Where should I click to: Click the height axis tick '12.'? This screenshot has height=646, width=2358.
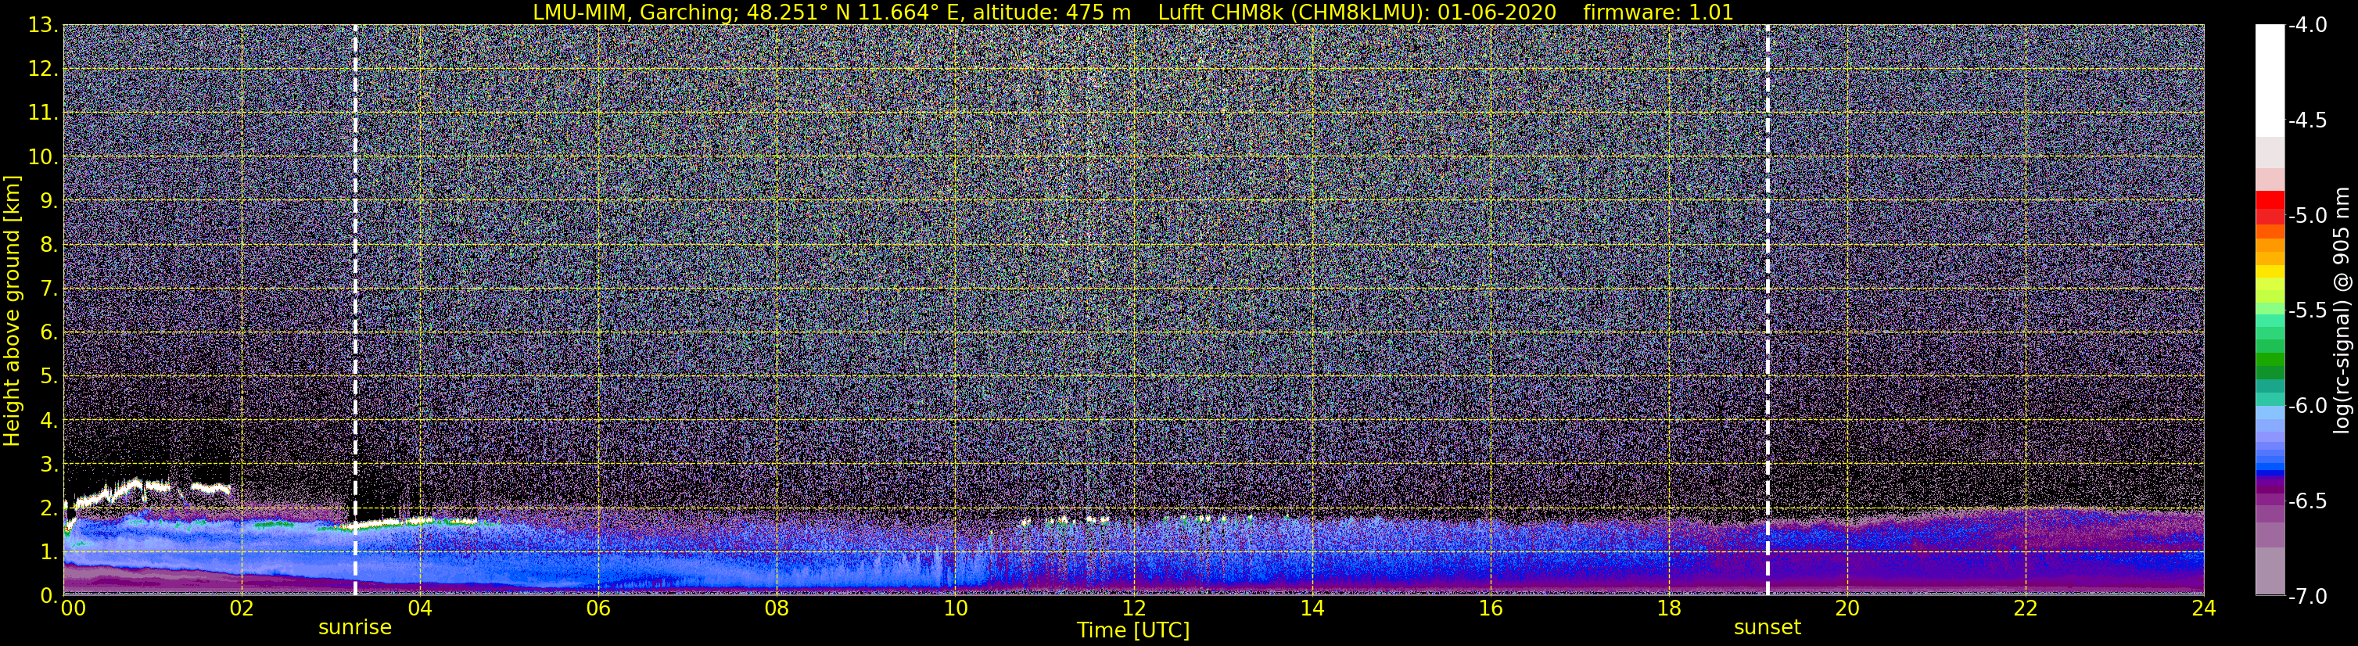pyautogui.click(x=43, y=70)
